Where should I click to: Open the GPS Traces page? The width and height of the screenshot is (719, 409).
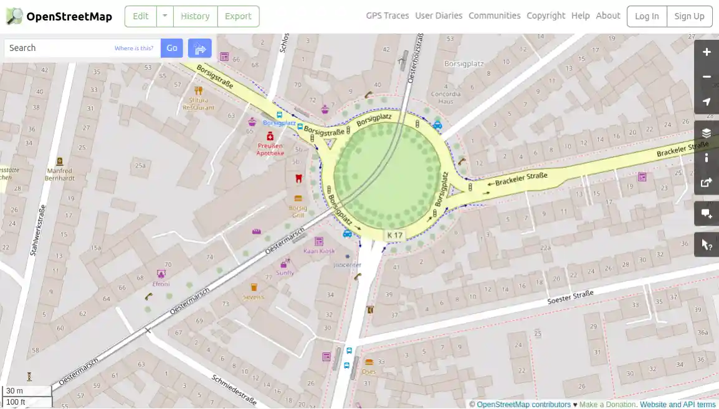pyautogui.click(x=387, y=16)
